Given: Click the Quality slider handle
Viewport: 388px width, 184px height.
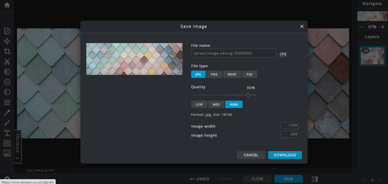Looking at the screenshot, I should tap(248, 95).
